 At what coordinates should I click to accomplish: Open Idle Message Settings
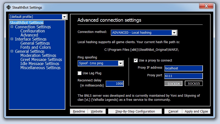tap(40, 64)
